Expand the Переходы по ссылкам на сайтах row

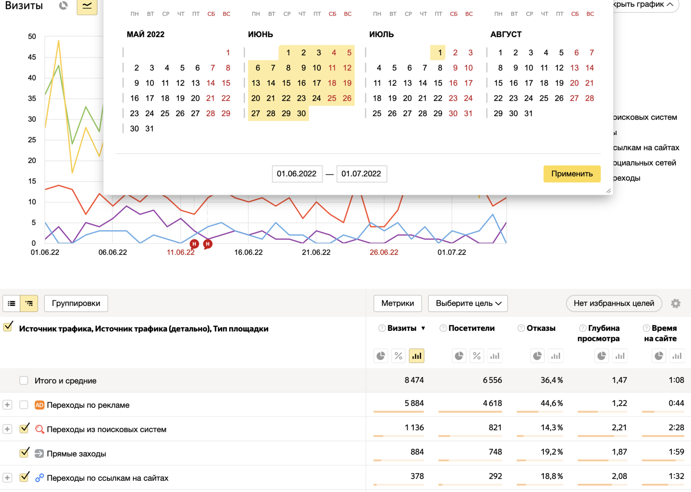(x=7, y=478)
